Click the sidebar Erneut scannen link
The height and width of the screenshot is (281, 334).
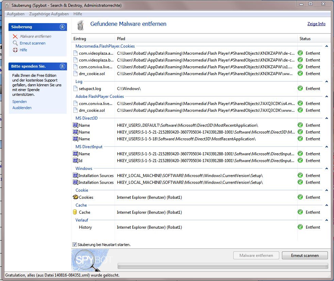(33, 43)
